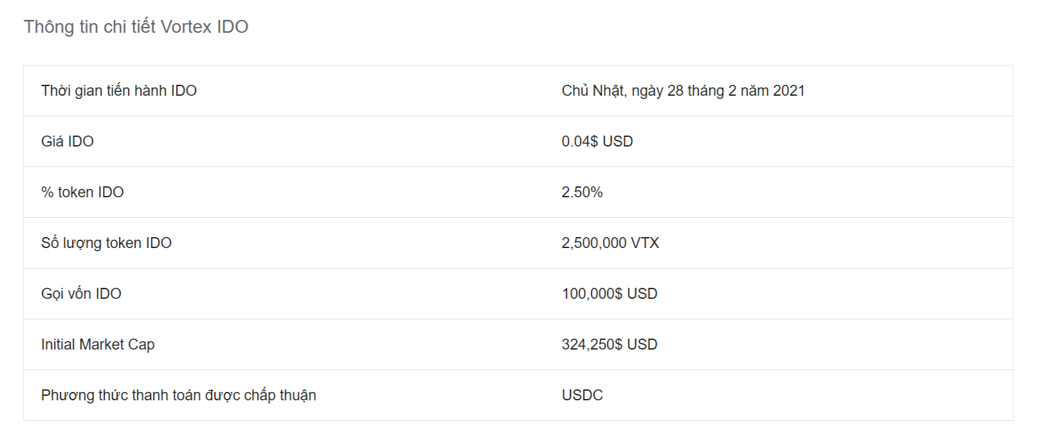The height and width of the screenshot is (444, 1046).
Task: Click the 2.50% value cell
Action: (582, 192)
